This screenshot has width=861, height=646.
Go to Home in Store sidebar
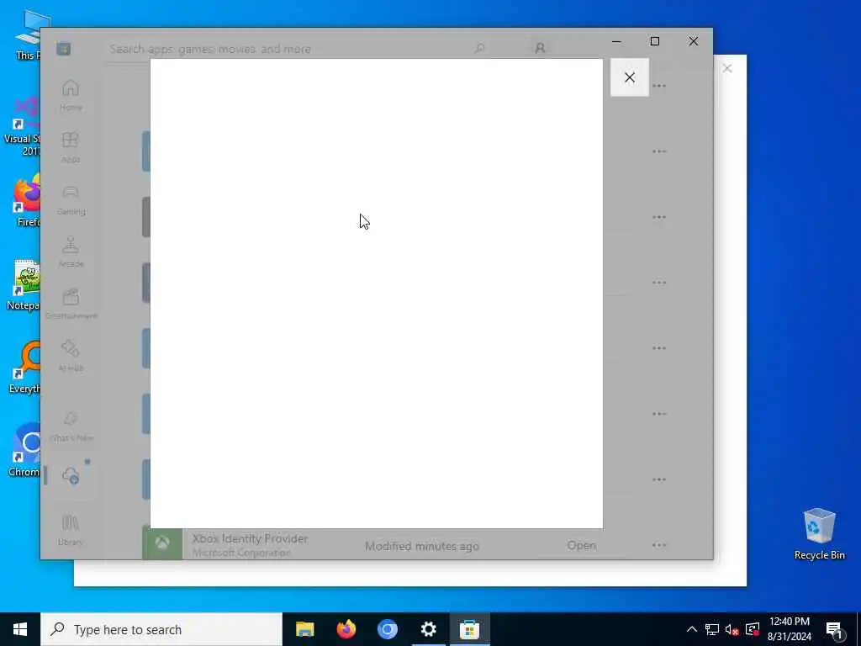pyautogui.click(x=71, y=96)
